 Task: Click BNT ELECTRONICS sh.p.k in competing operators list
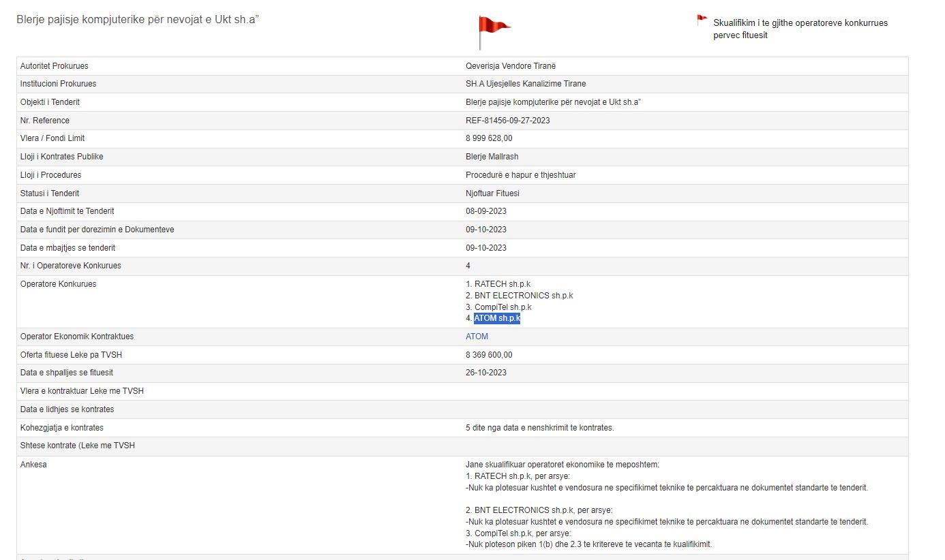[x=523, y=296]
